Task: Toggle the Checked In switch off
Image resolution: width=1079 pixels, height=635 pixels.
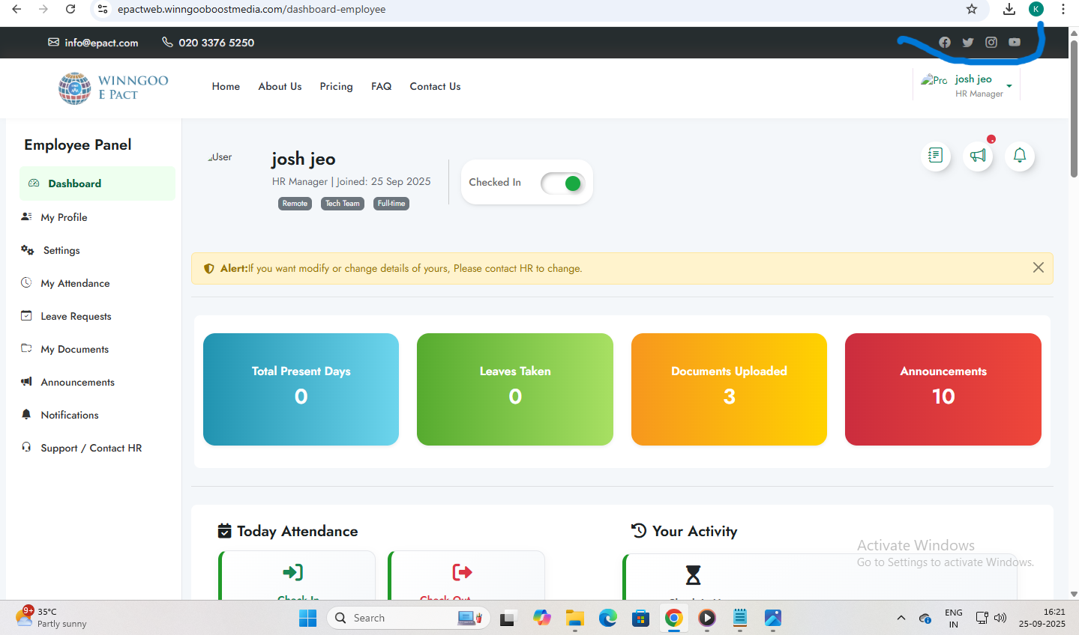Action: 562,183
